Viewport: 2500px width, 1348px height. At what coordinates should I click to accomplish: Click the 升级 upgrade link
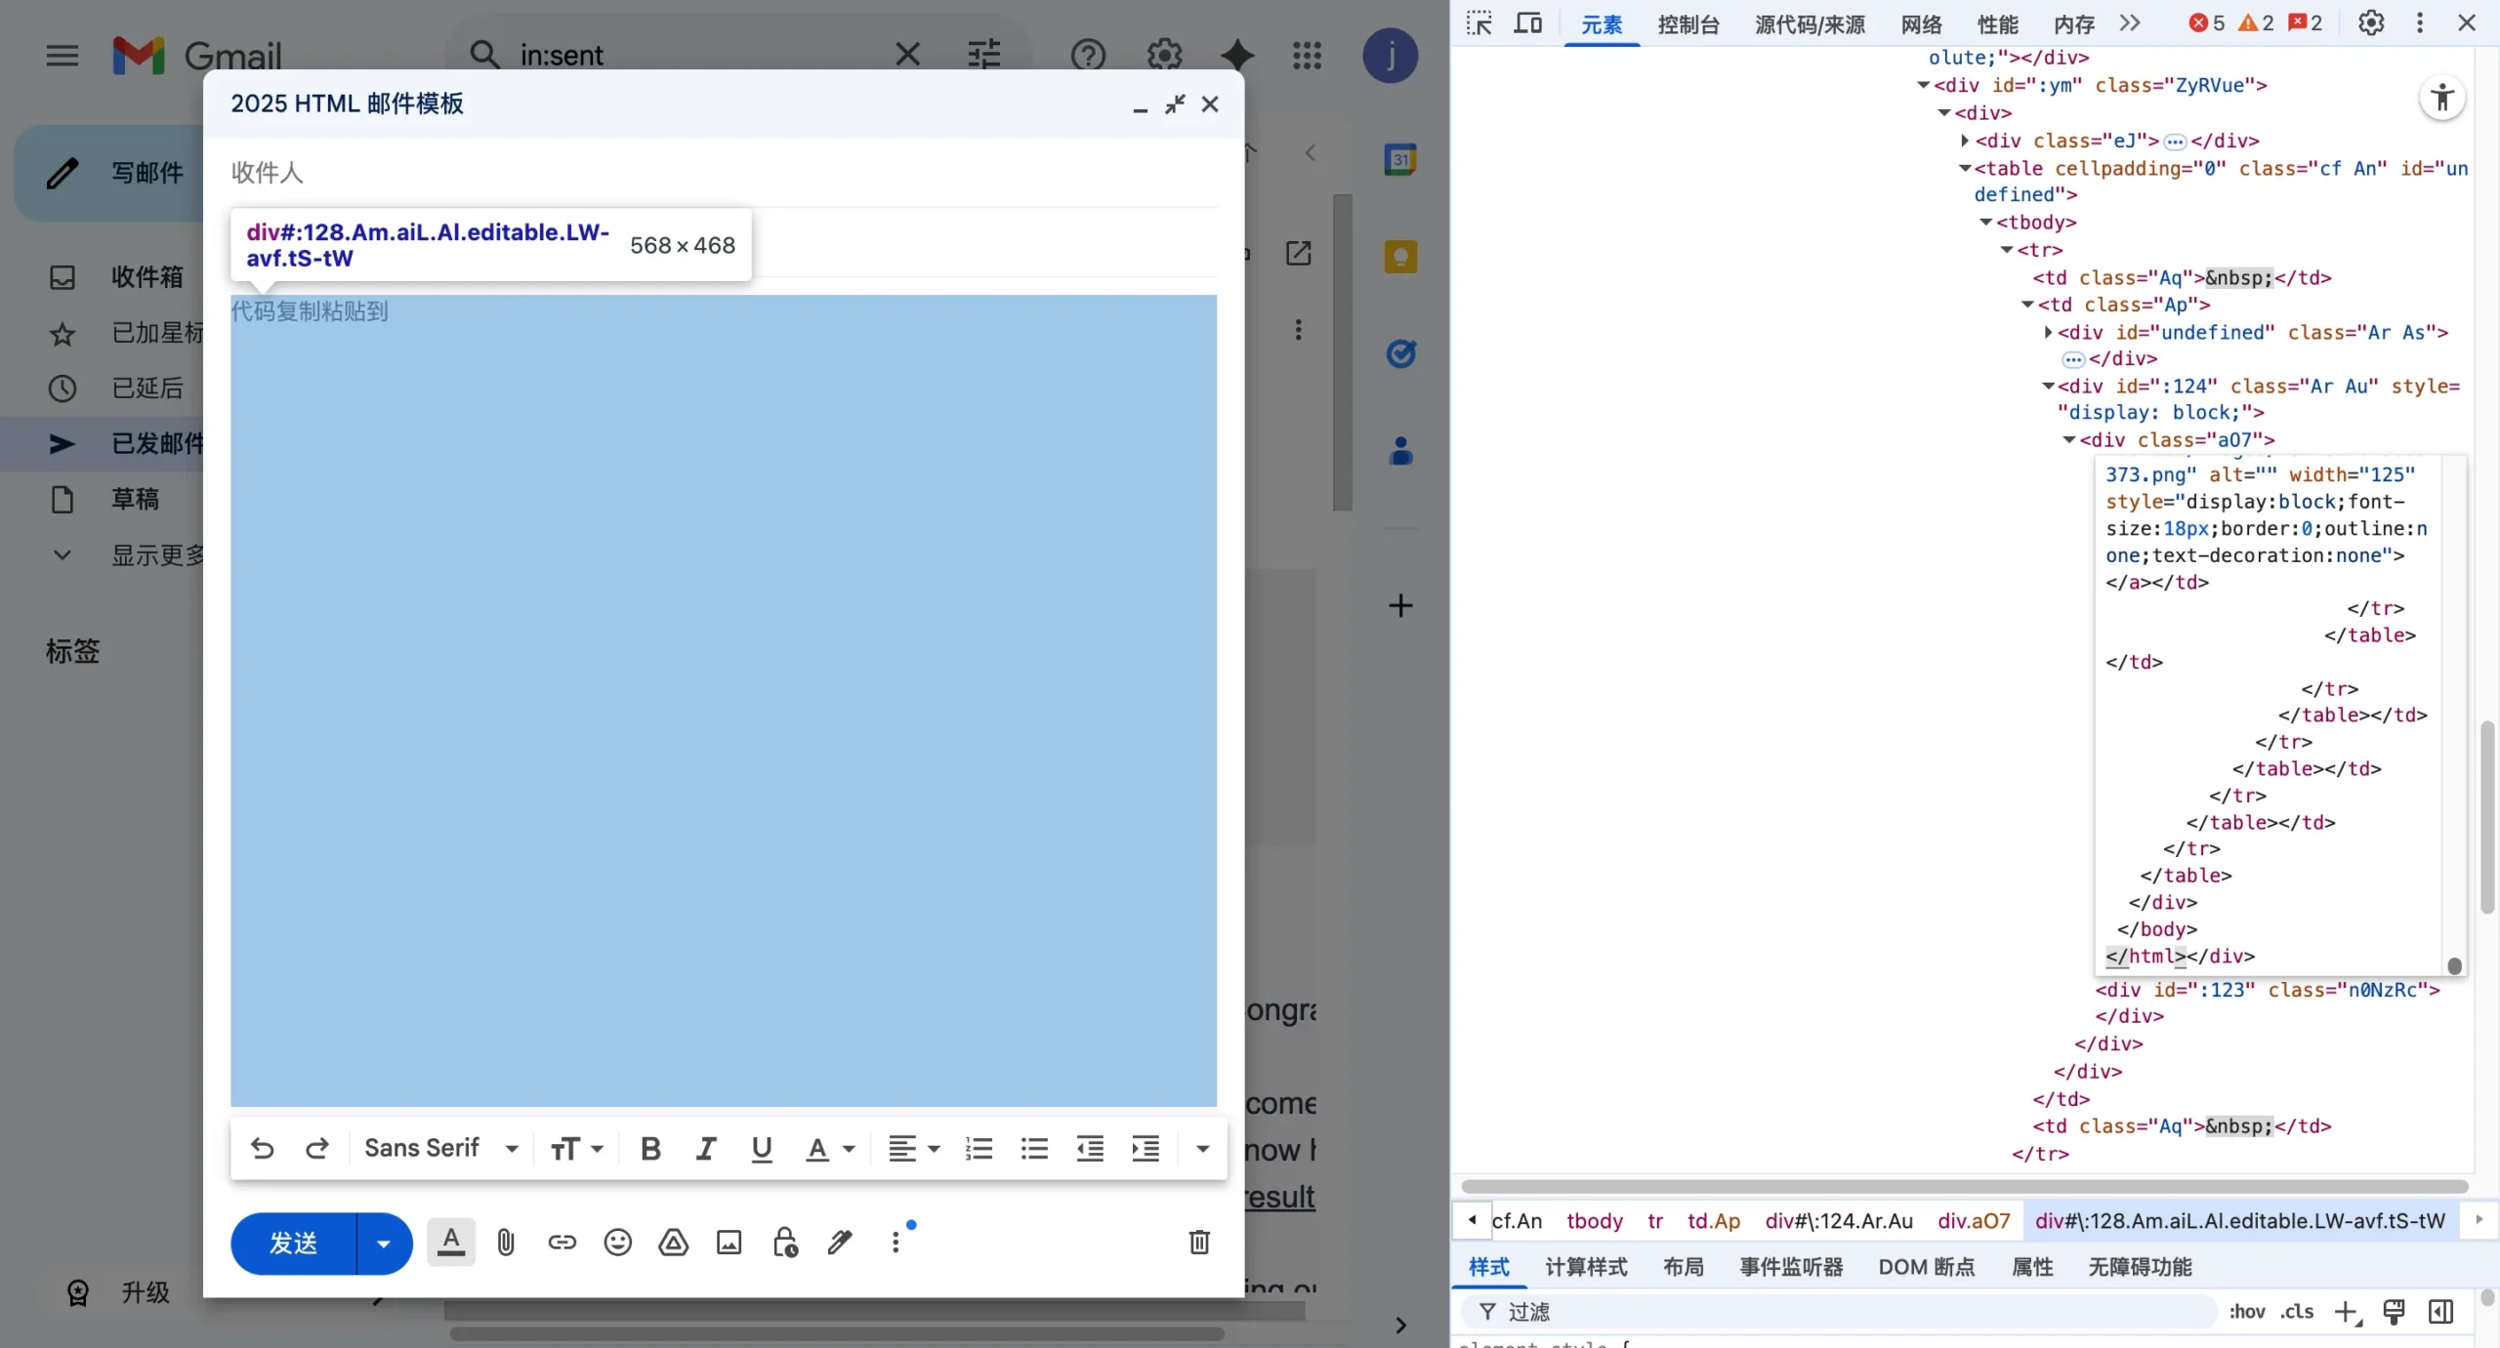pyautogui.click(x=145, y=1290)
